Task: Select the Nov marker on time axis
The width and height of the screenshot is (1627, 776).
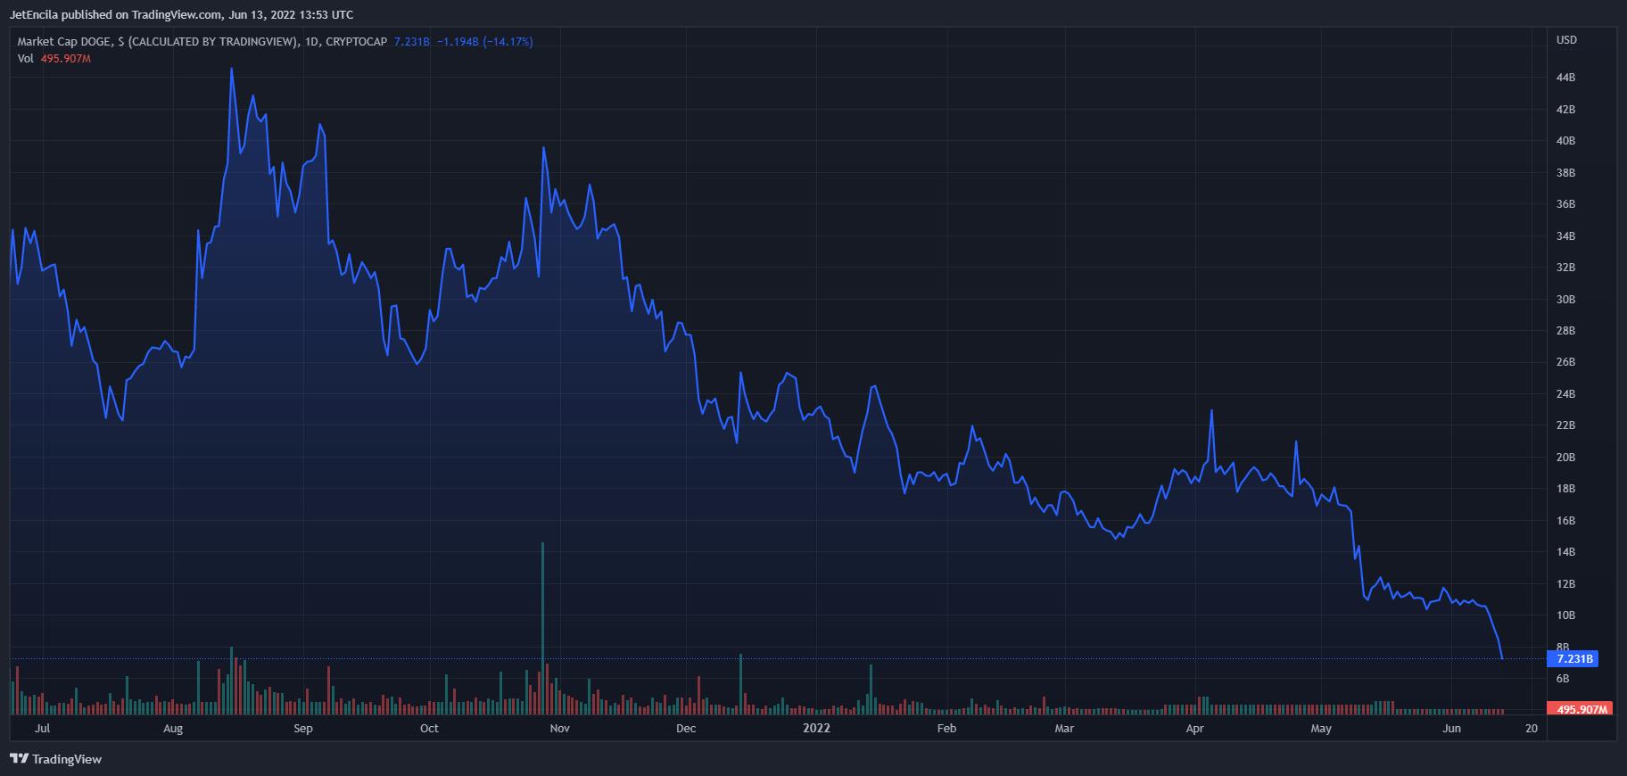Action: tap(559, 729)
